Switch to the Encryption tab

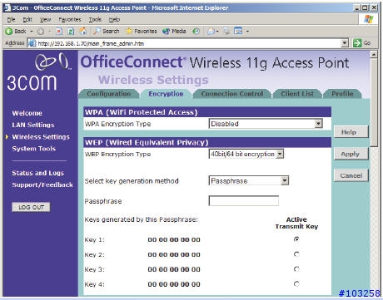[166, 94]
